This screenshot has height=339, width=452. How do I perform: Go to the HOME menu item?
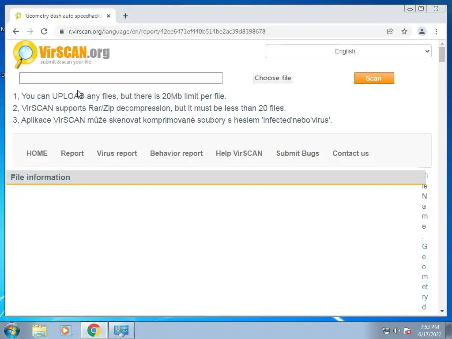[x=37, y=153]
